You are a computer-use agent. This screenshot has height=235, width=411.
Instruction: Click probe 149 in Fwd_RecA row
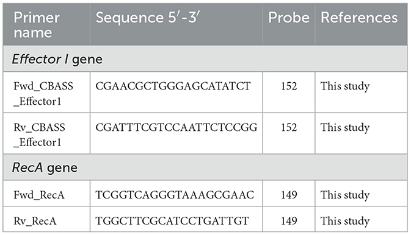click(289, 195)
